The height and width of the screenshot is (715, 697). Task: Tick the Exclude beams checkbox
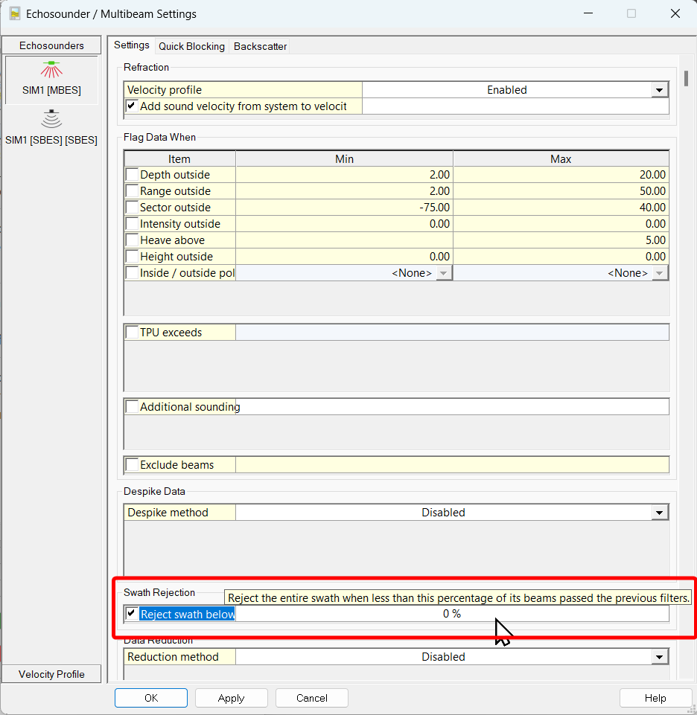coord(132,465)
